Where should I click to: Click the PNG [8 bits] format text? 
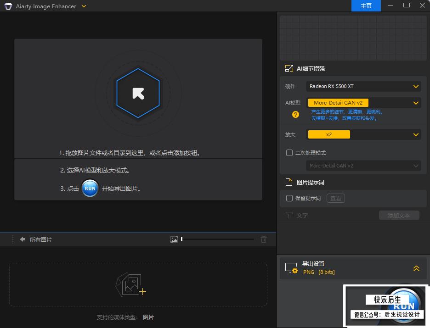pos(319,272)
